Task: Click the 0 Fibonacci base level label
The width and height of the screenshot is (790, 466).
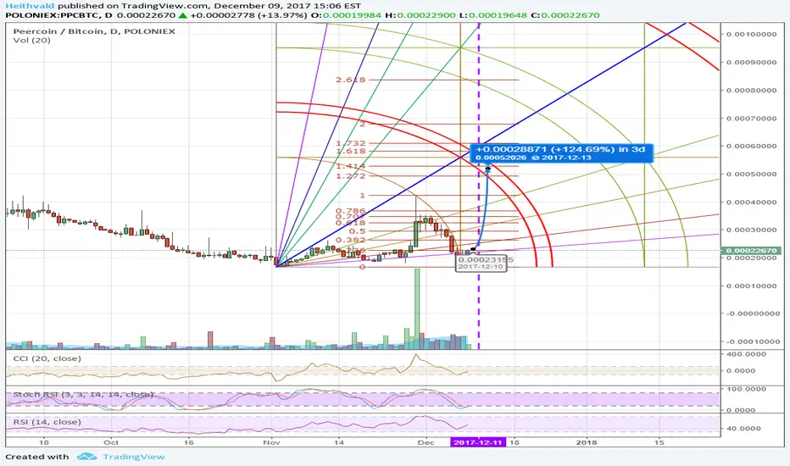Action: 362,267
